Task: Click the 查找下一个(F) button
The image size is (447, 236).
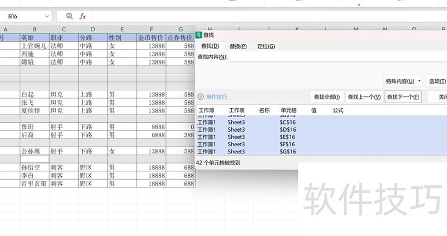Action: 403,97
